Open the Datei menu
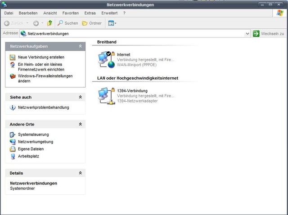The image size is (288, 215). point(9,13)
